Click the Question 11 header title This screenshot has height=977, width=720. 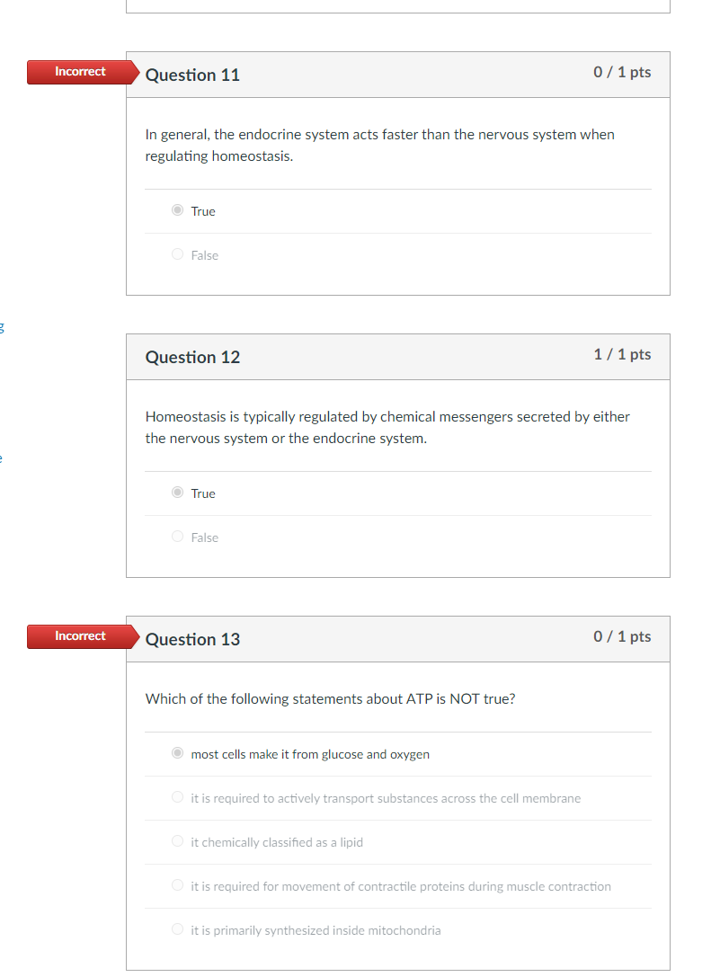pos(192,75)
